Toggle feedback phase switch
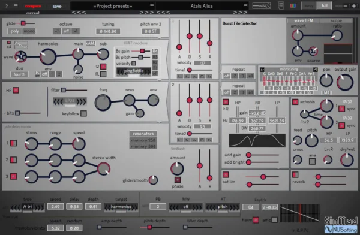This screenshot has height=235, width=360. click(177, 179)
